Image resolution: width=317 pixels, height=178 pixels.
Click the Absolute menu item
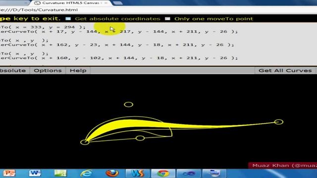click(13, 70)
